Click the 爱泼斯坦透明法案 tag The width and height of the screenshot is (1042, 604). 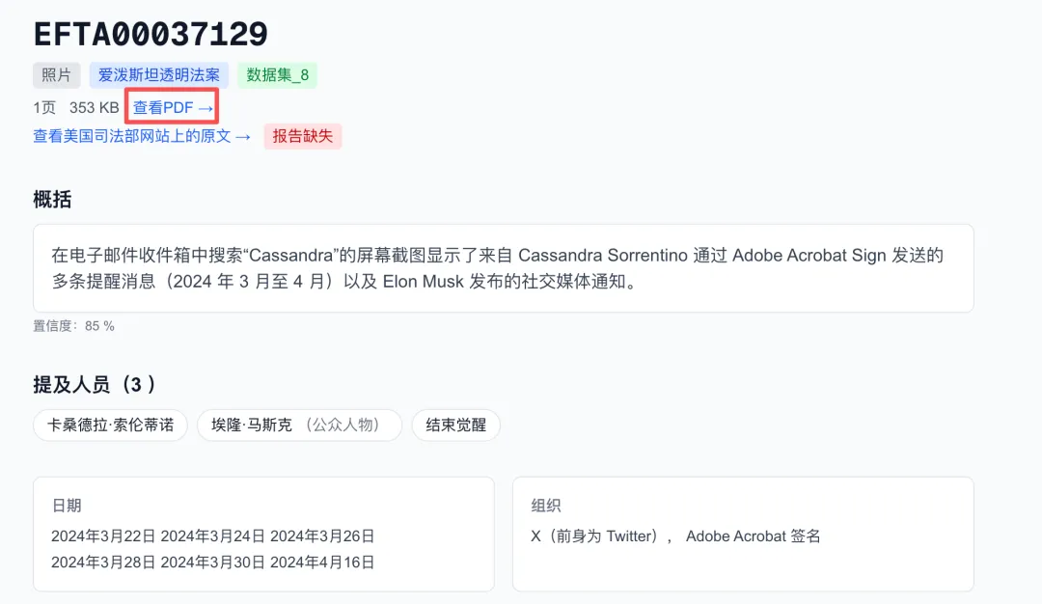coord(158,75)
